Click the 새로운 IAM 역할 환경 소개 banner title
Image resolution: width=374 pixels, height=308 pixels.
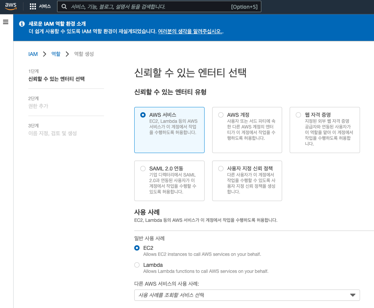coord(57,23)
